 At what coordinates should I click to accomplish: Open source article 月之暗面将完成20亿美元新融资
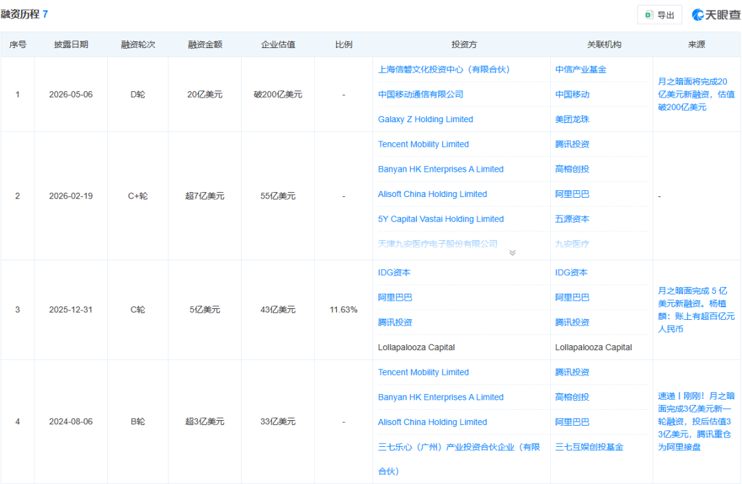(696, 95)
